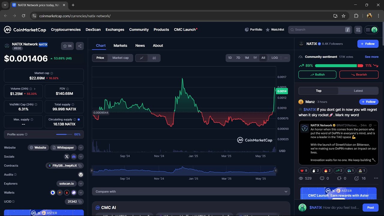Open the Community menu
384x216 pixels.
click(139, 30)
